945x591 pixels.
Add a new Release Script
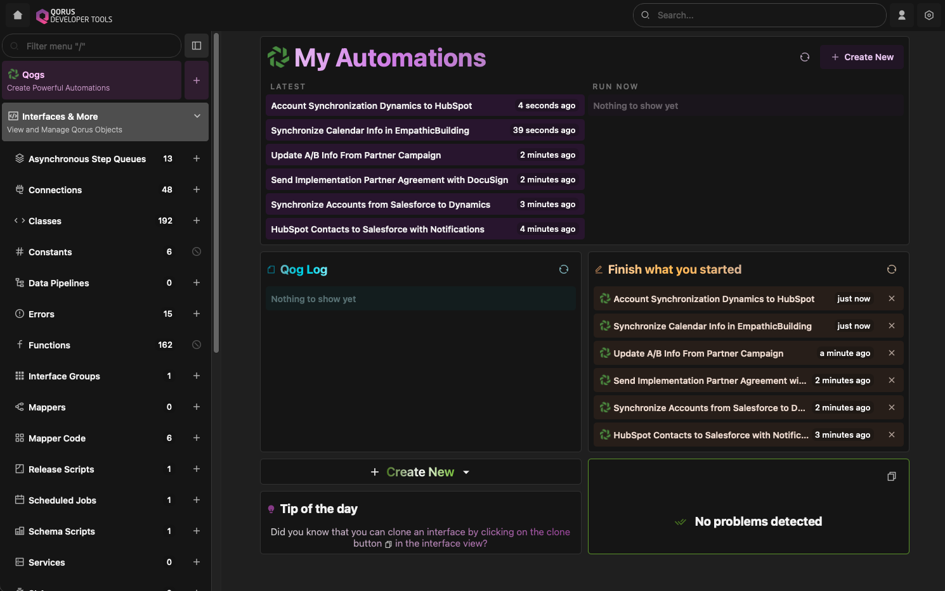pyautogui.click(x=197, y=469)
